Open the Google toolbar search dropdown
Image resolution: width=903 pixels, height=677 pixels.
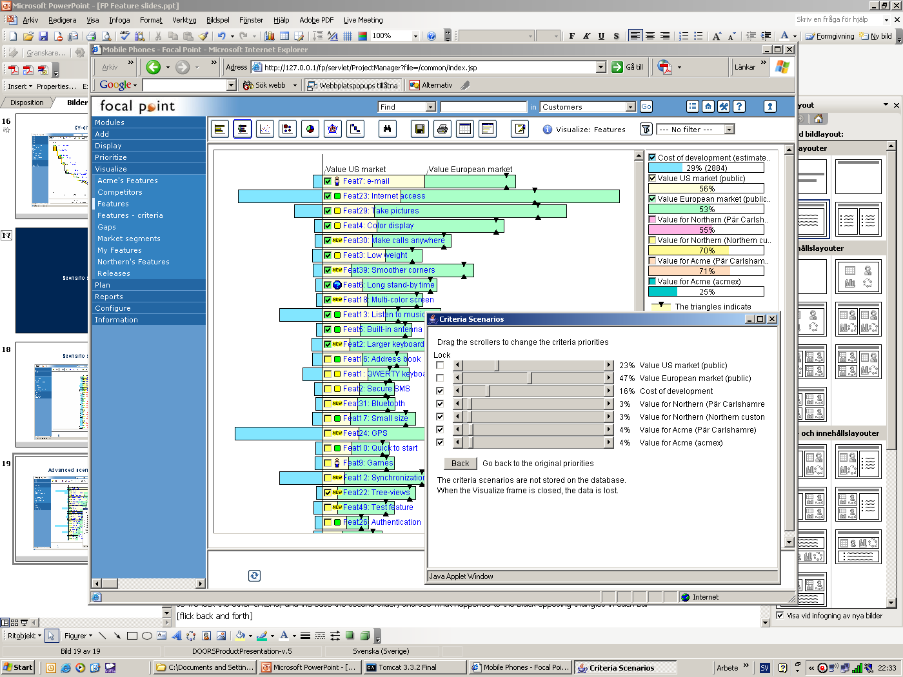click(x=232, y=85)
